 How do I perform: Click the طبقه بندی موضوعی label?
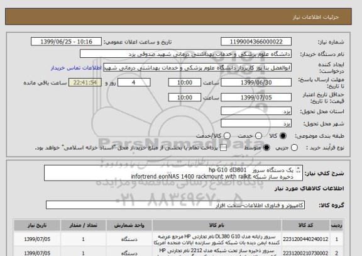click(x=319, y=136)
